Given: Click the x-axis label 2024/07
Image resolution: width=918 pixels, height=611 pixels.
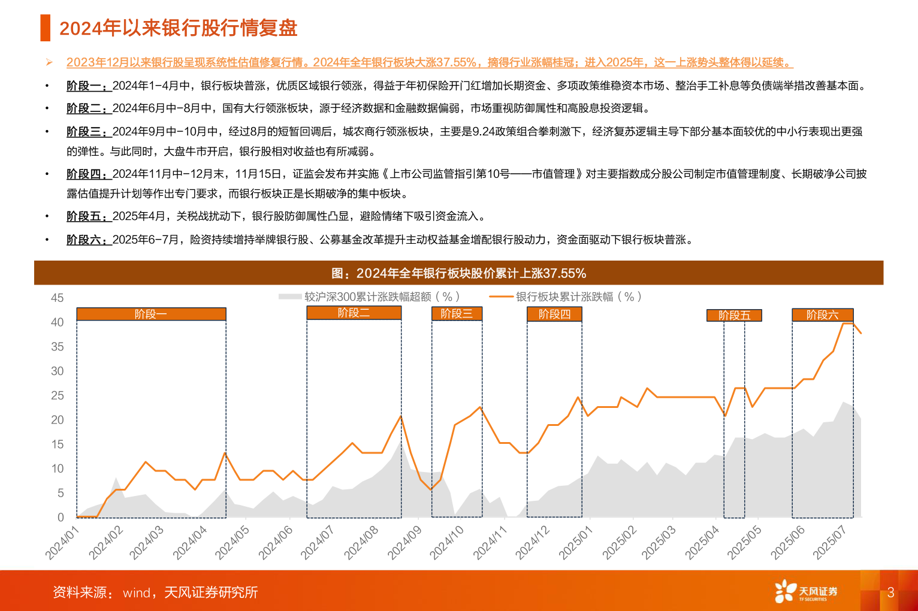Looking at the screenshot, I should coord(316,543).
